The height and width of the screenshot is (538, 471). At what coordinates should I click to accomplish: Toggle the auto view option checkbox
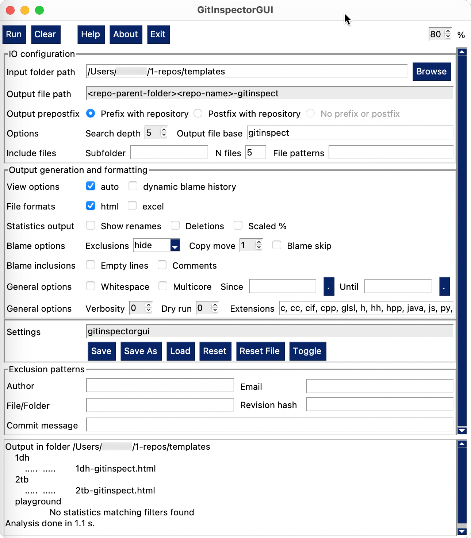click(91, 186)
